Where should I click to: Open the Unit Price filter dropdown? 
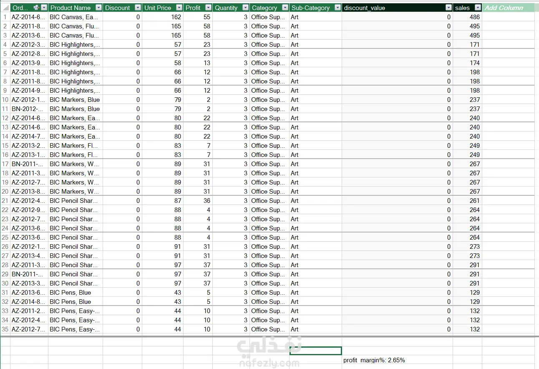click(179, 8)
